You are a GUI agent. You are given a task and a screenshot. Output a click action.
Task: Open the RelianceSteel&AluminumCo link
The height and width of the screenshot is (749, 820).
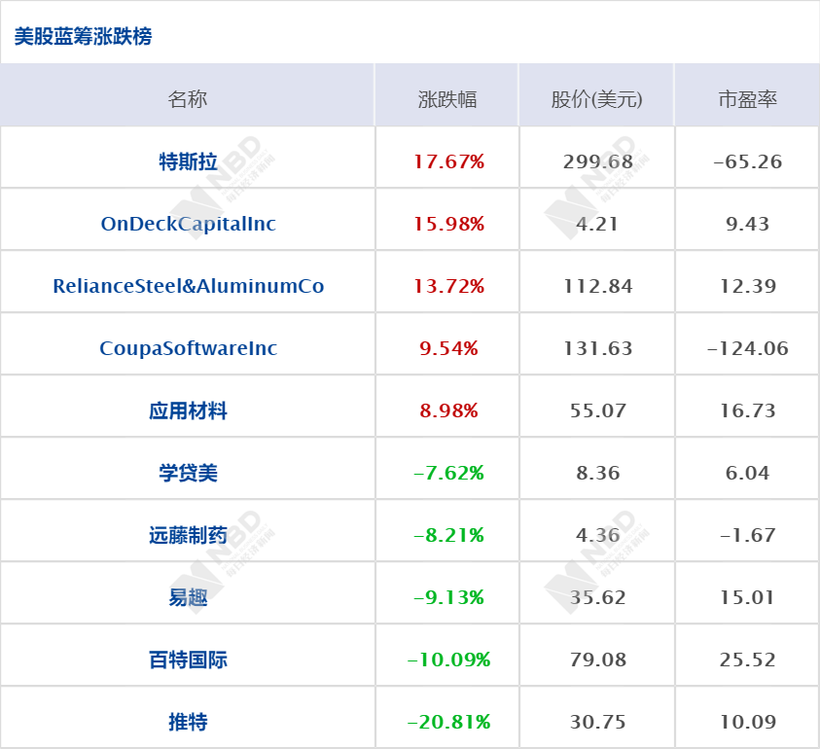tap(189, 286)
